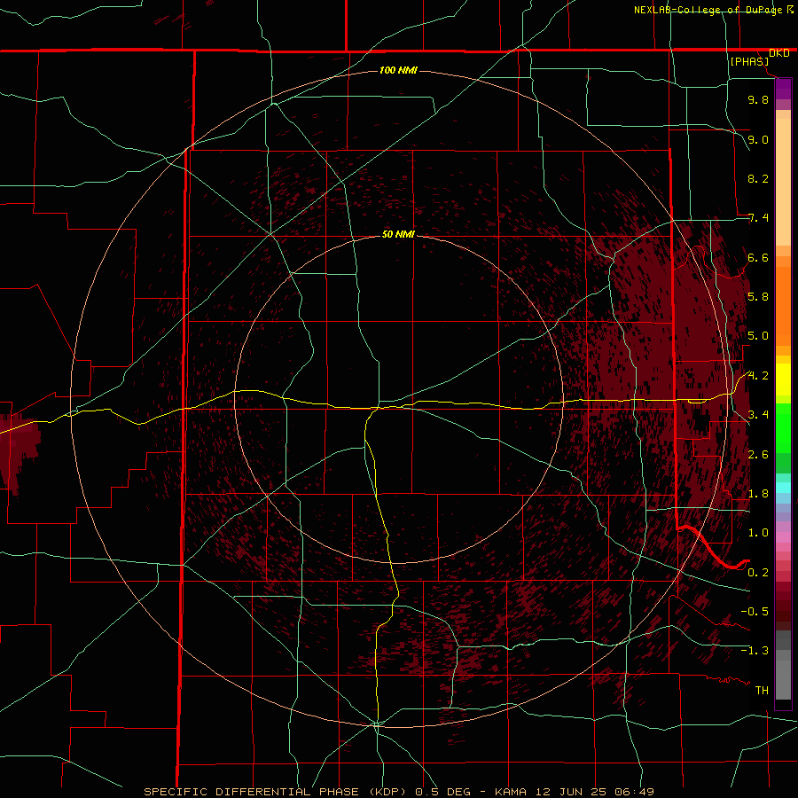Click the 1.8 legend value

(x=758, y=494)
